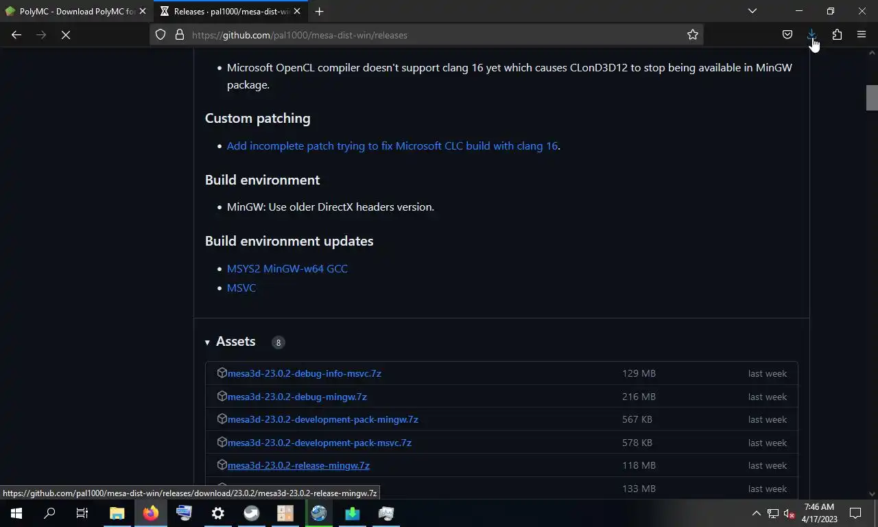This screenshot has width=878, height=527.
Task: List all tabs dropdown arrow
Action: point(752,11)
